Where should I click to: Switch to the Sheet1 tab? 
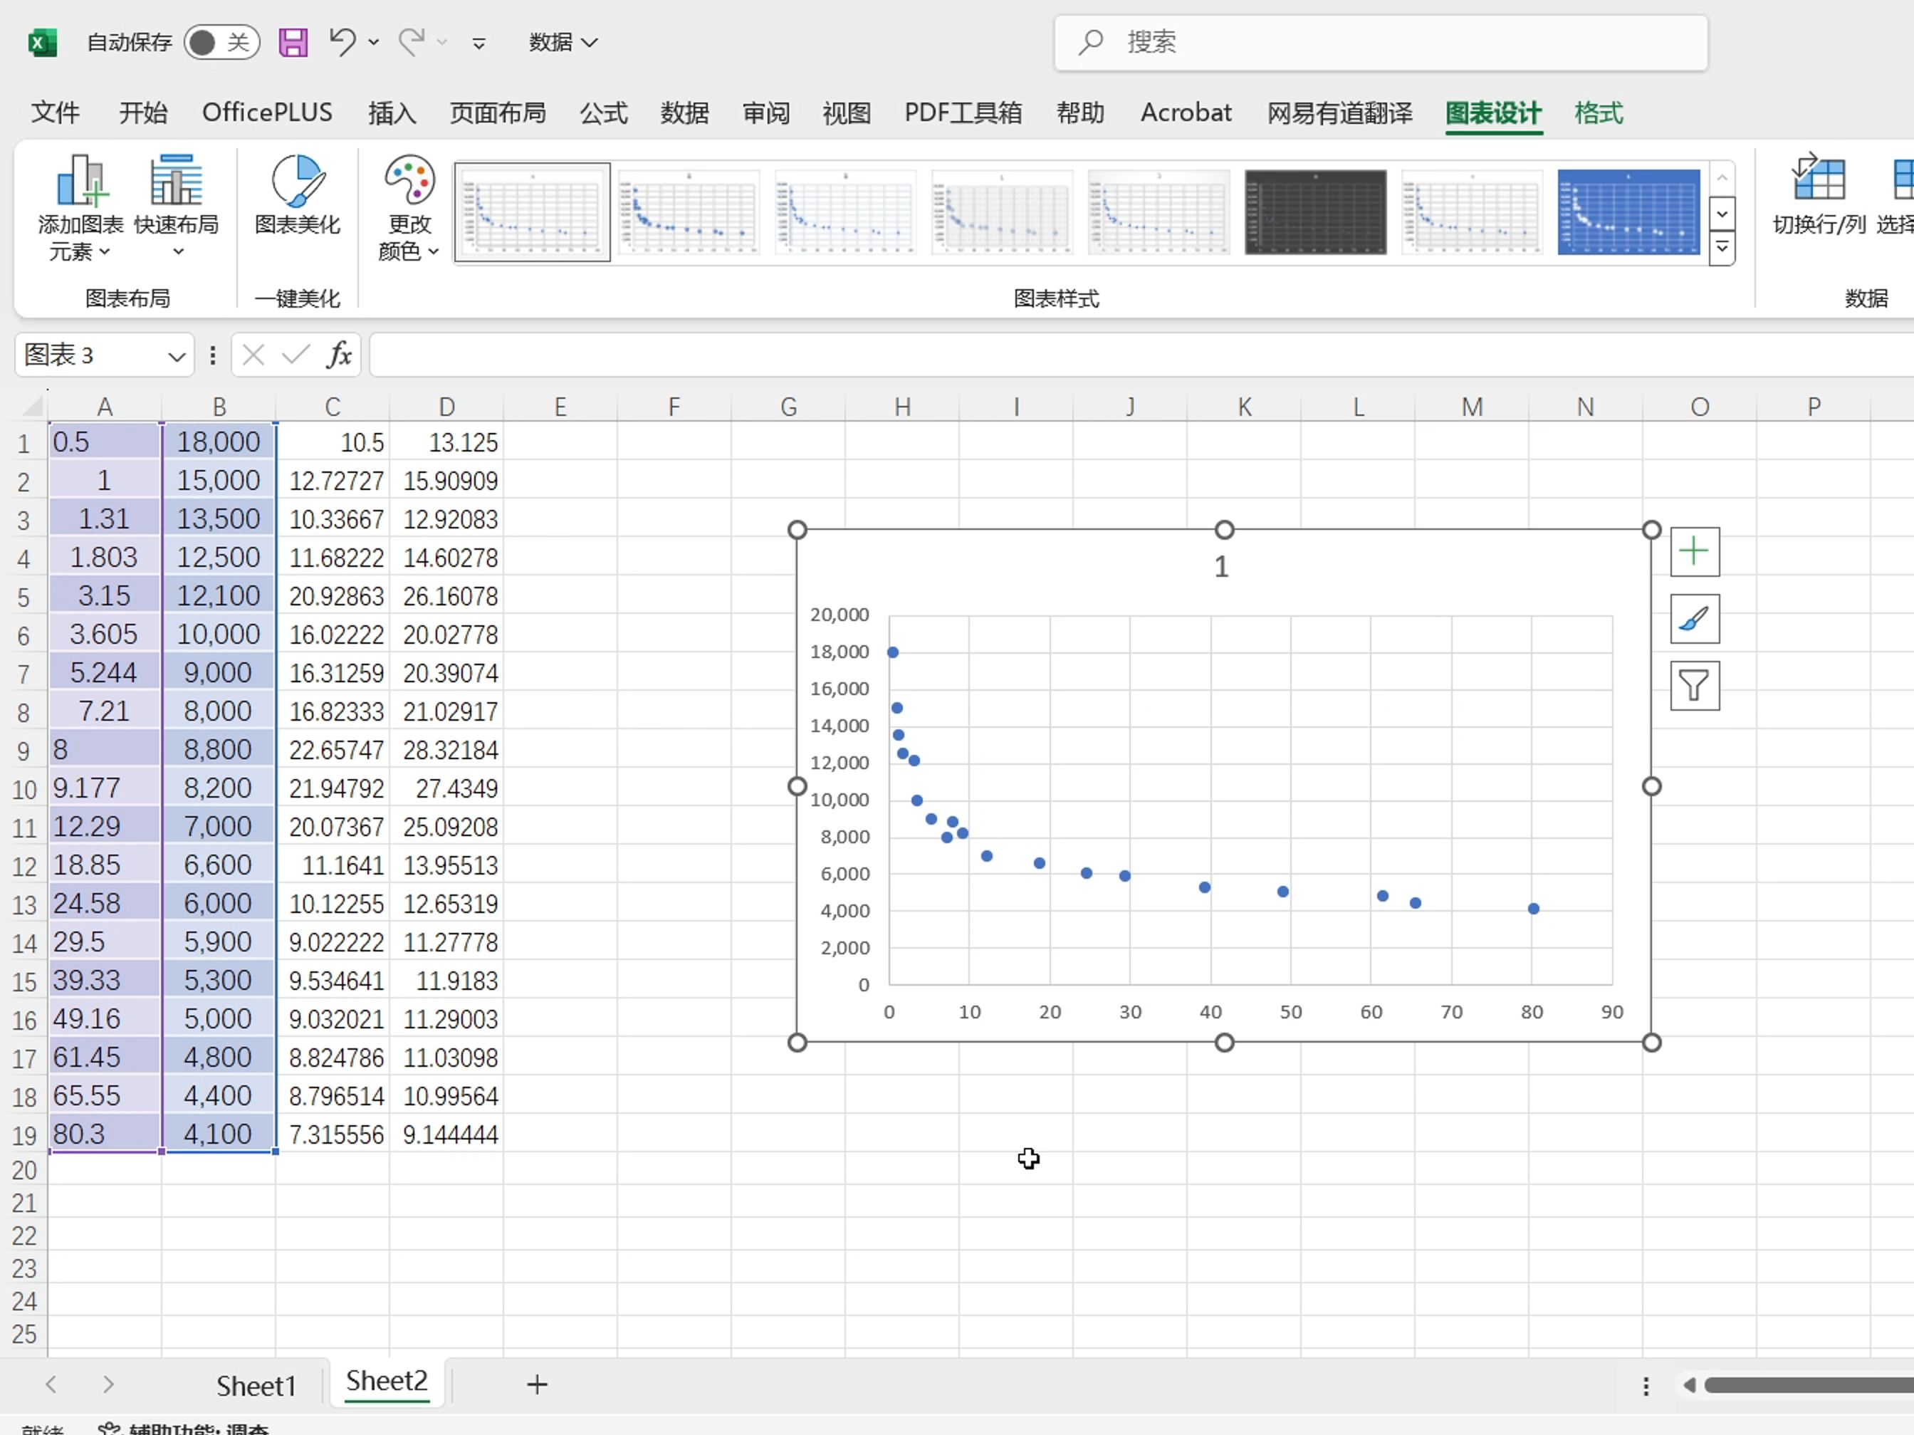click(x=256, y=1386)
